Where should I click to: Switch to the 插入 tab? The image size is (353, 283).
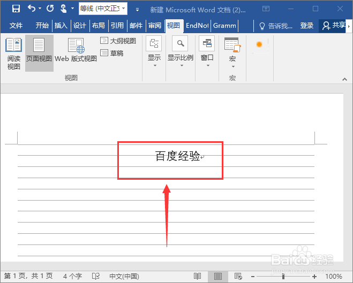[61, 25]
